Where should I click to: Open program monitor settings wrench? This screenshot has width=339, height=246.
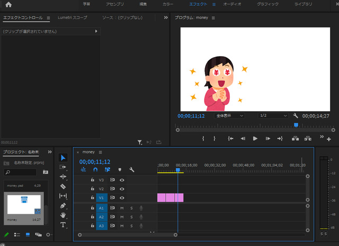pyautogui.click(x=296, y=116)
